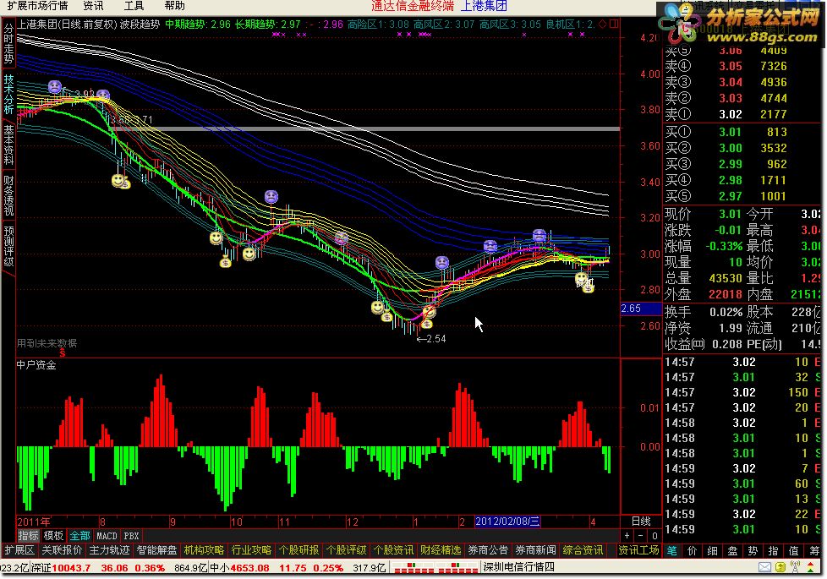This screenshot has width=827, height=579.
Task: Click the 中小 index value 4653.08
Action: [249, 568]
